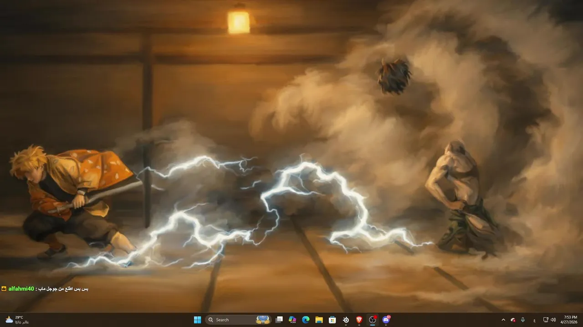
Task: Open Microsoft Edge browser
Action: 306,320
